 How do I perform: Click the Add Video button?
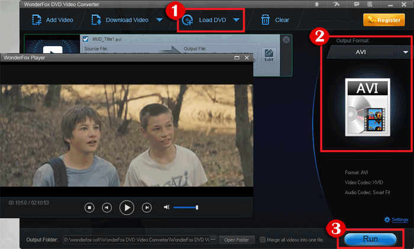(x=53, y=20)
